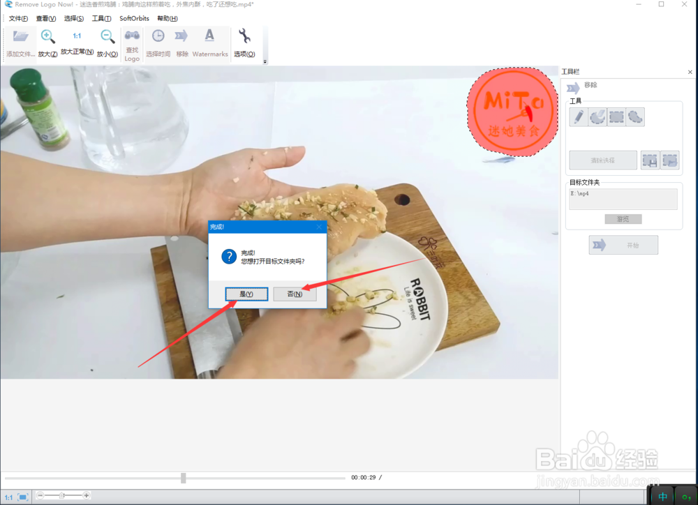Click the Start (开始) button
The height and width of the screenshot is (505, 698).
[623, 245]
